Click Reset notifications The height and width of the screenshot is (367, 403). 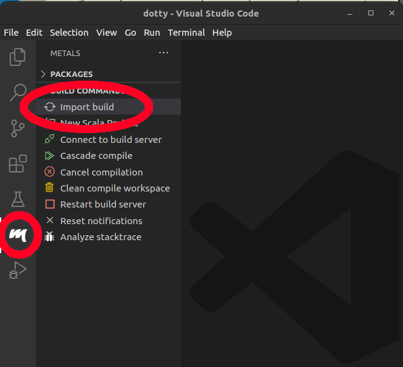101,221
